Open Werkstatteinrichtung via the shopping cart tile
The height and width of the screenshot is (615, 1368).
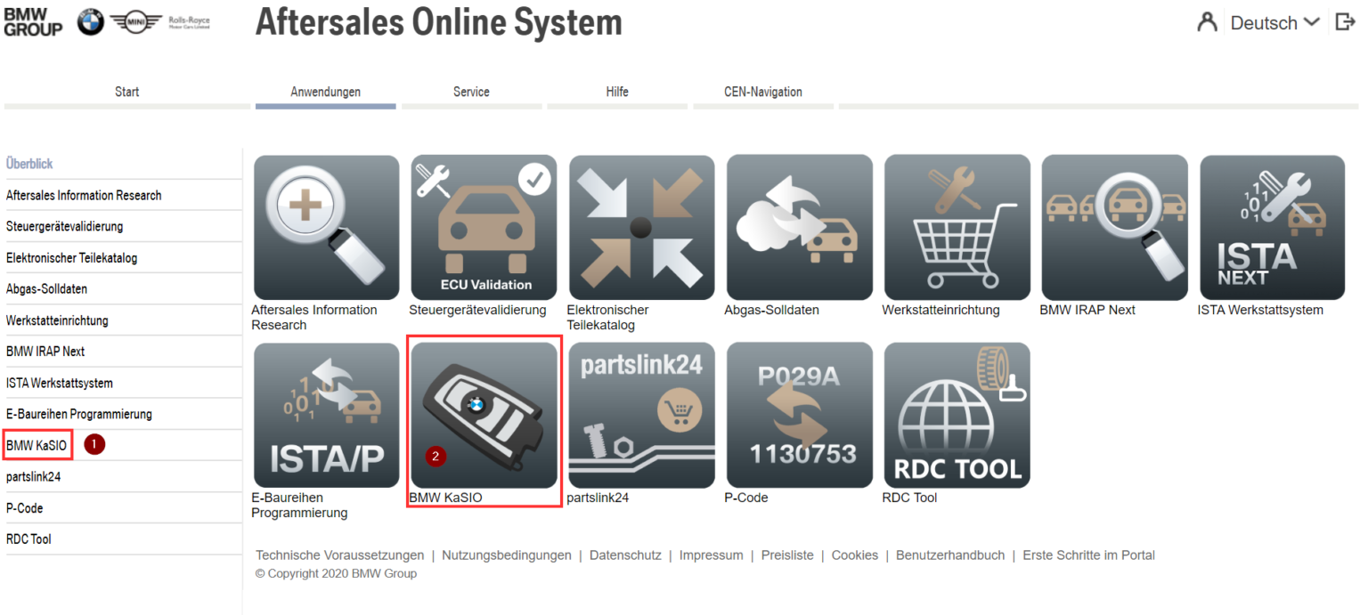click(957, 227)
